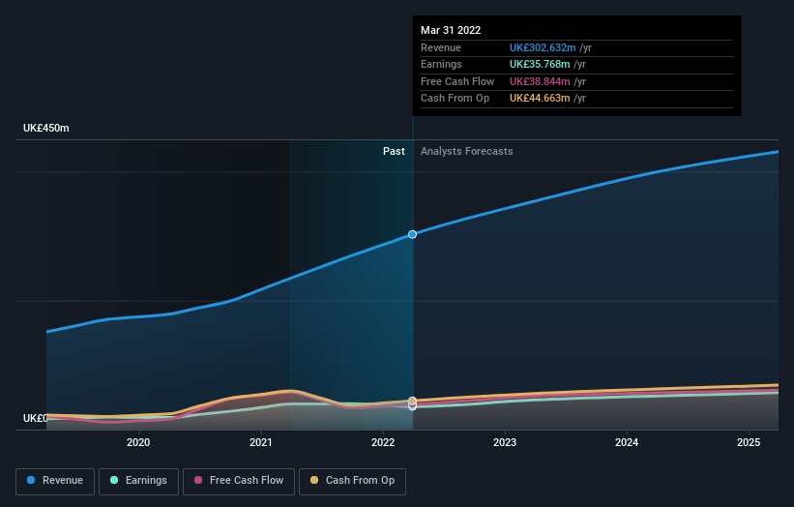Click the UK£302.632m revenue value

543,47
